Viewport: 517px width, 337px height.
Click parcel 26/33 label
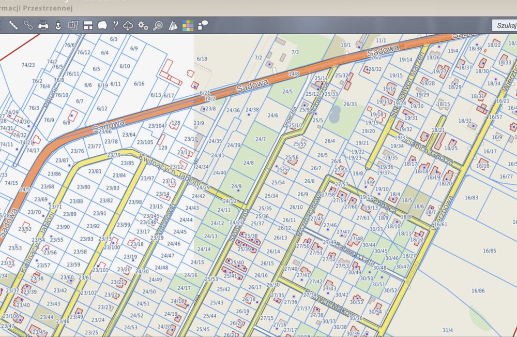[x=350, y=104]
